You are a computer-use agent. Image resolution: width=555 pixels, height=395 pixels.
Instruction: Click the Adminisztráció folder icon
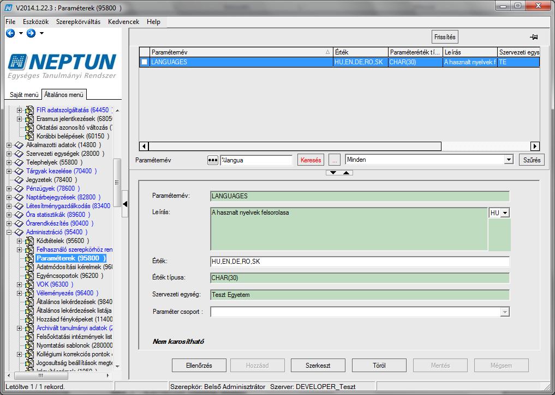(x=19, y=232)
